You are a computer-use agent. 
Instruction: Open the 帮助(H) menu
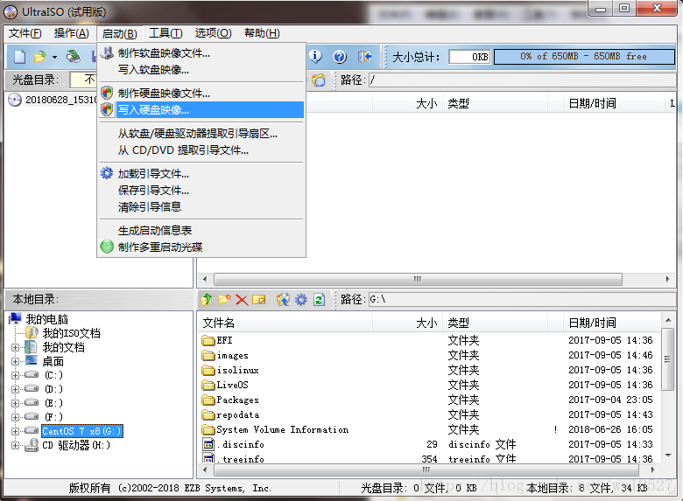tap(262, 33)
